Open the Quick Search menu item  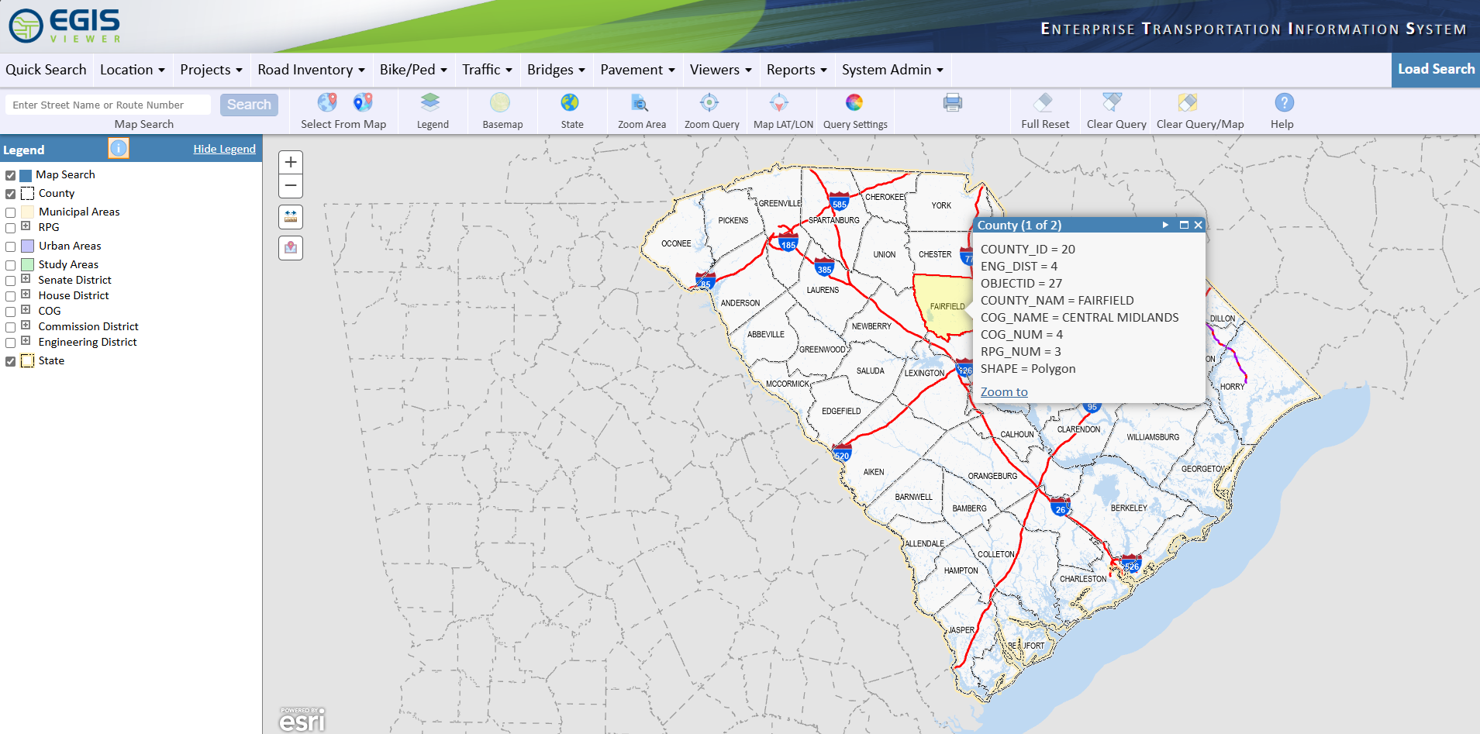46,70
